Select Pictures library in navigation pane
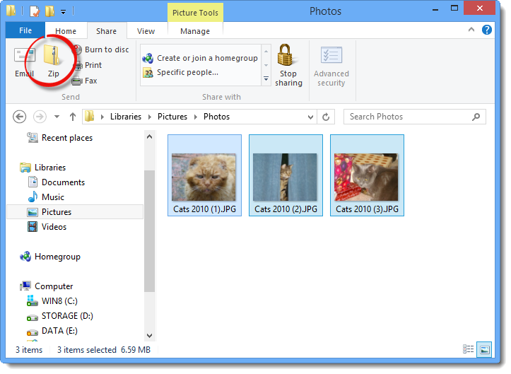The height and width of the screenshot is (374, 511). coord(75,212)
